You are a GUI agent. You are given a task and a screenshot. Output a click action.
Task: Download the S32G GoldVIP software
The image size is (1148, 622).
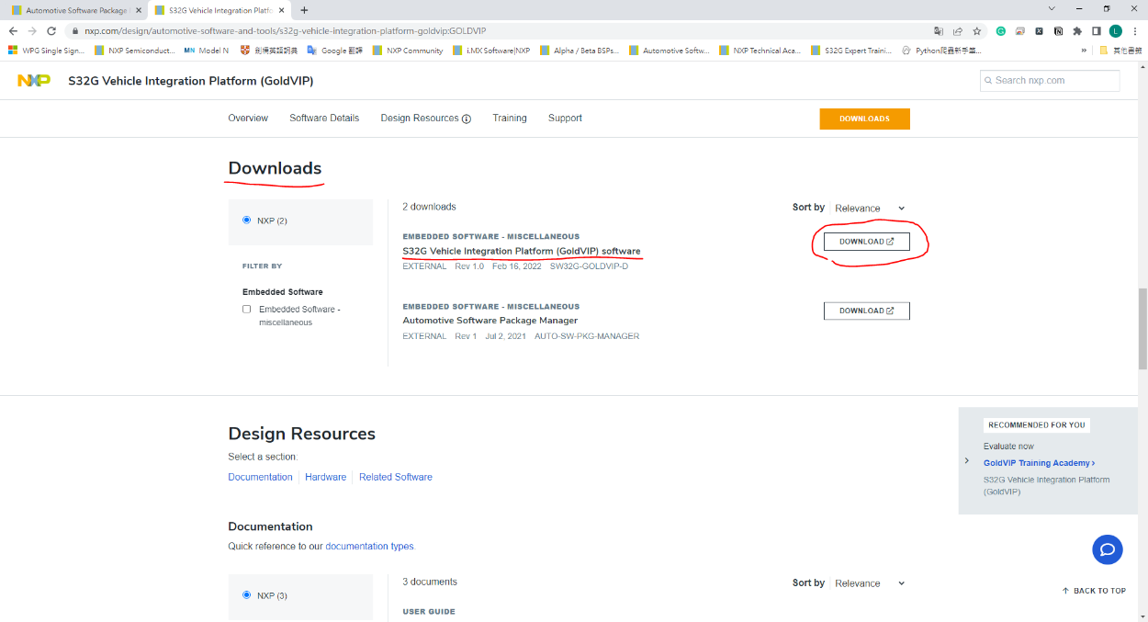(866, 242)
